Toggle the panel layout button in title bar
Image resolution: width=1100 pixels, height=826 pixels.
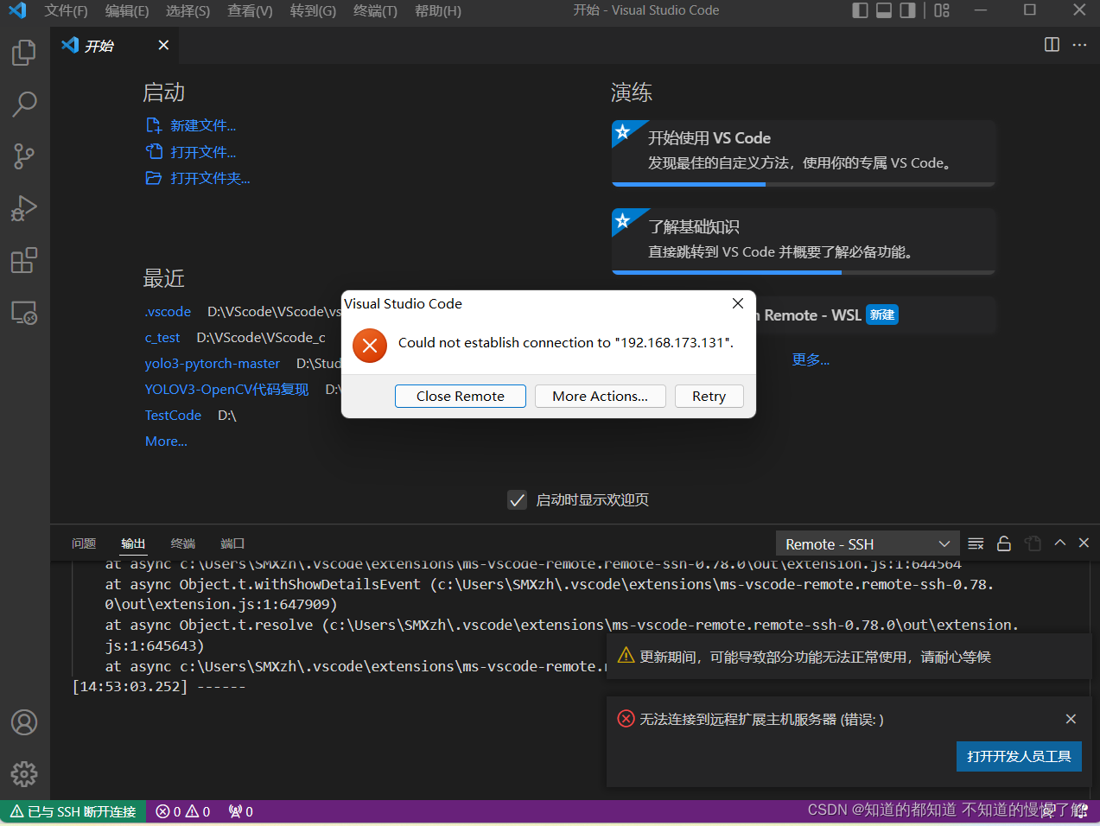(x=884, y=10)
